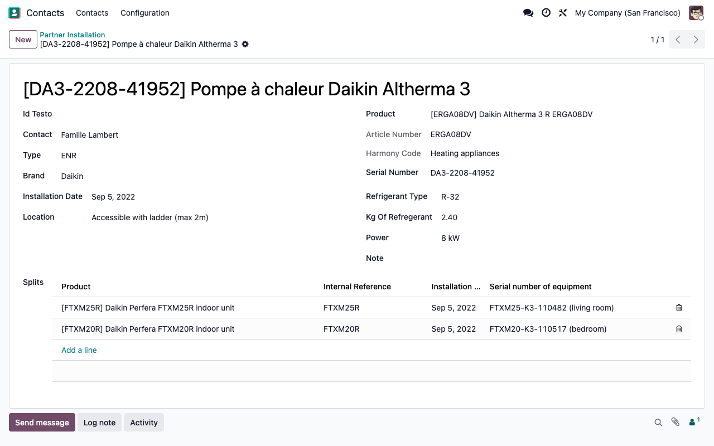Open the user avatar menu

696,13
